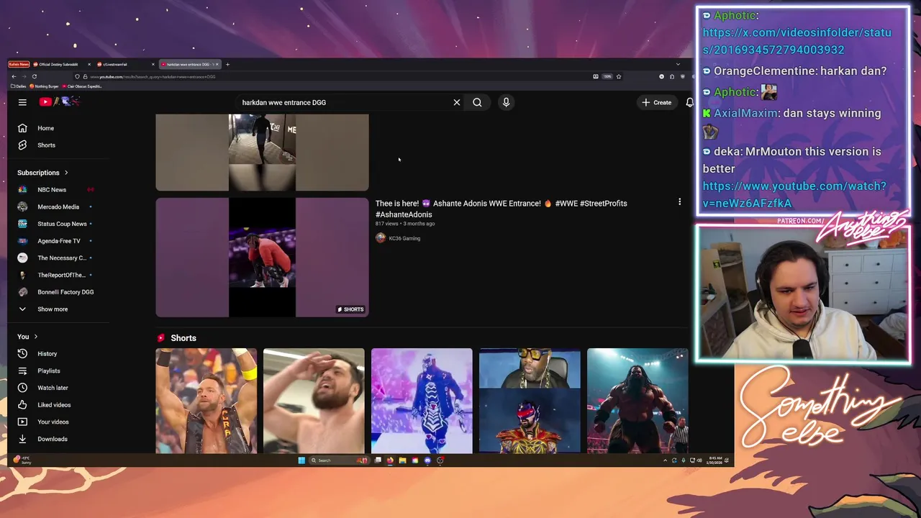921x518 pixels.
Task: Reload the page in browser
Action: [34, 76]
